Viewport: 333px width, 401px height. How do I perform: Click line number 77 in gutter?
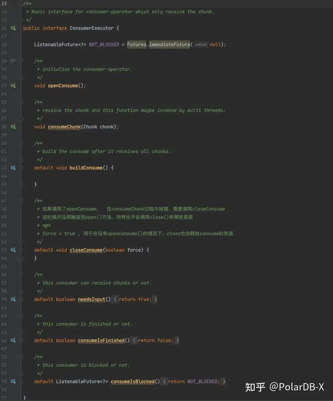click(x=4, y=398)
